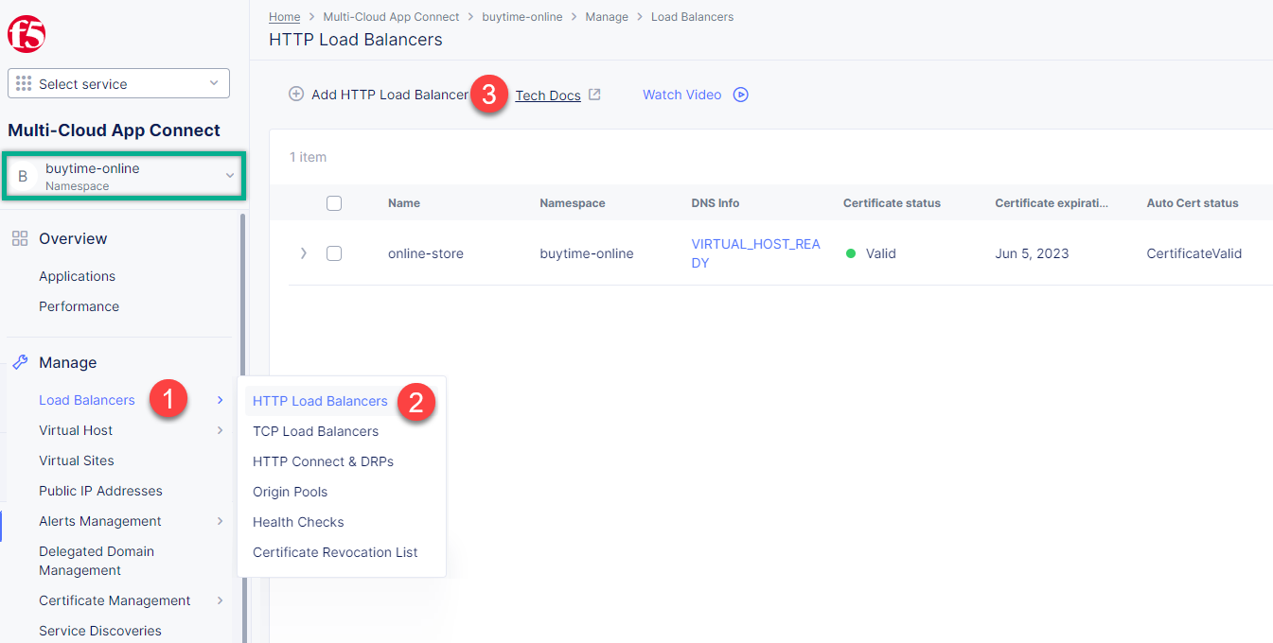Expand the Load Balancers submenu arrow
Viewport: 1273px width, 643px height.
point(220,400)
